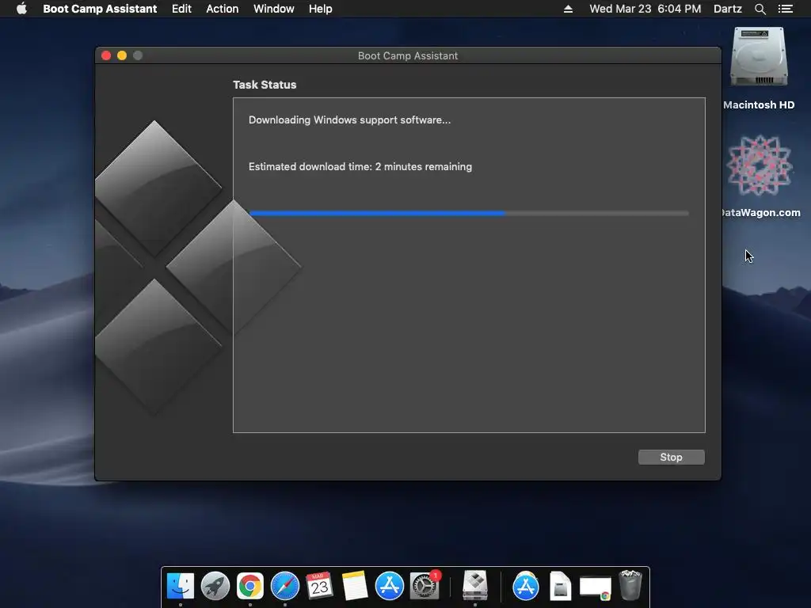Open Notification Center list icon
Image resolution: width=811 pixels, height=608 pixels.
point(785,9)
